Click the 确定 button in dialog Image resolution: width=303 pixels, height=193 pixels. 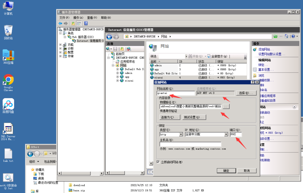click(x=226, y=171)
